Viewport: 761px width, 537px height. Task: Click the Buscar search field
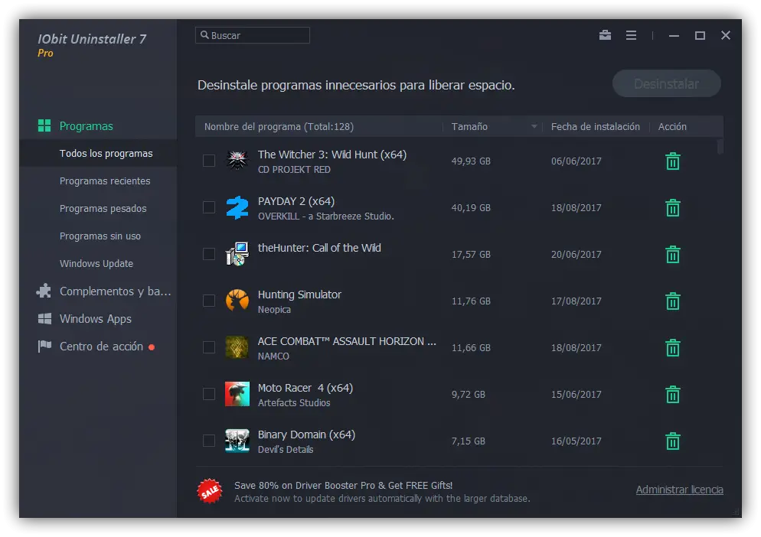[x=253, y=35]
